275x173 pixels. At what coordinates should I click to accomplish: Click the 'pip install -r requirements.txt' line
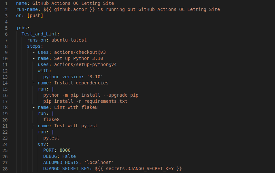(85, 101)
